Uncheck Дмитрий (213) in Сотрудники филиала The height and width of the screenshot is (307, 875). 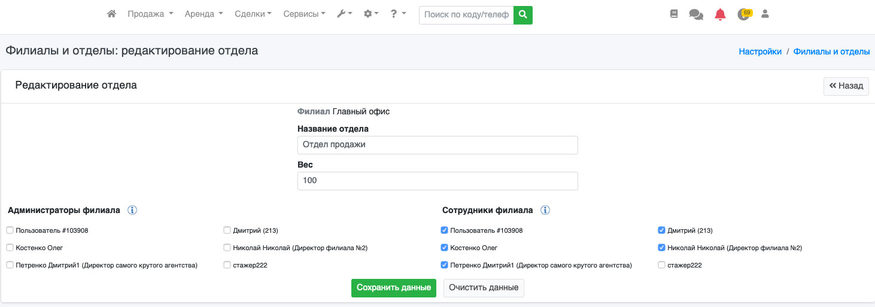661,230
